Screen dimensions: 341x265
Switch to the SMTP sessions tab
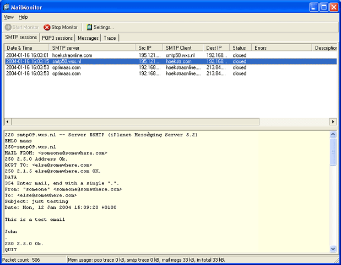tap(21, 38)
